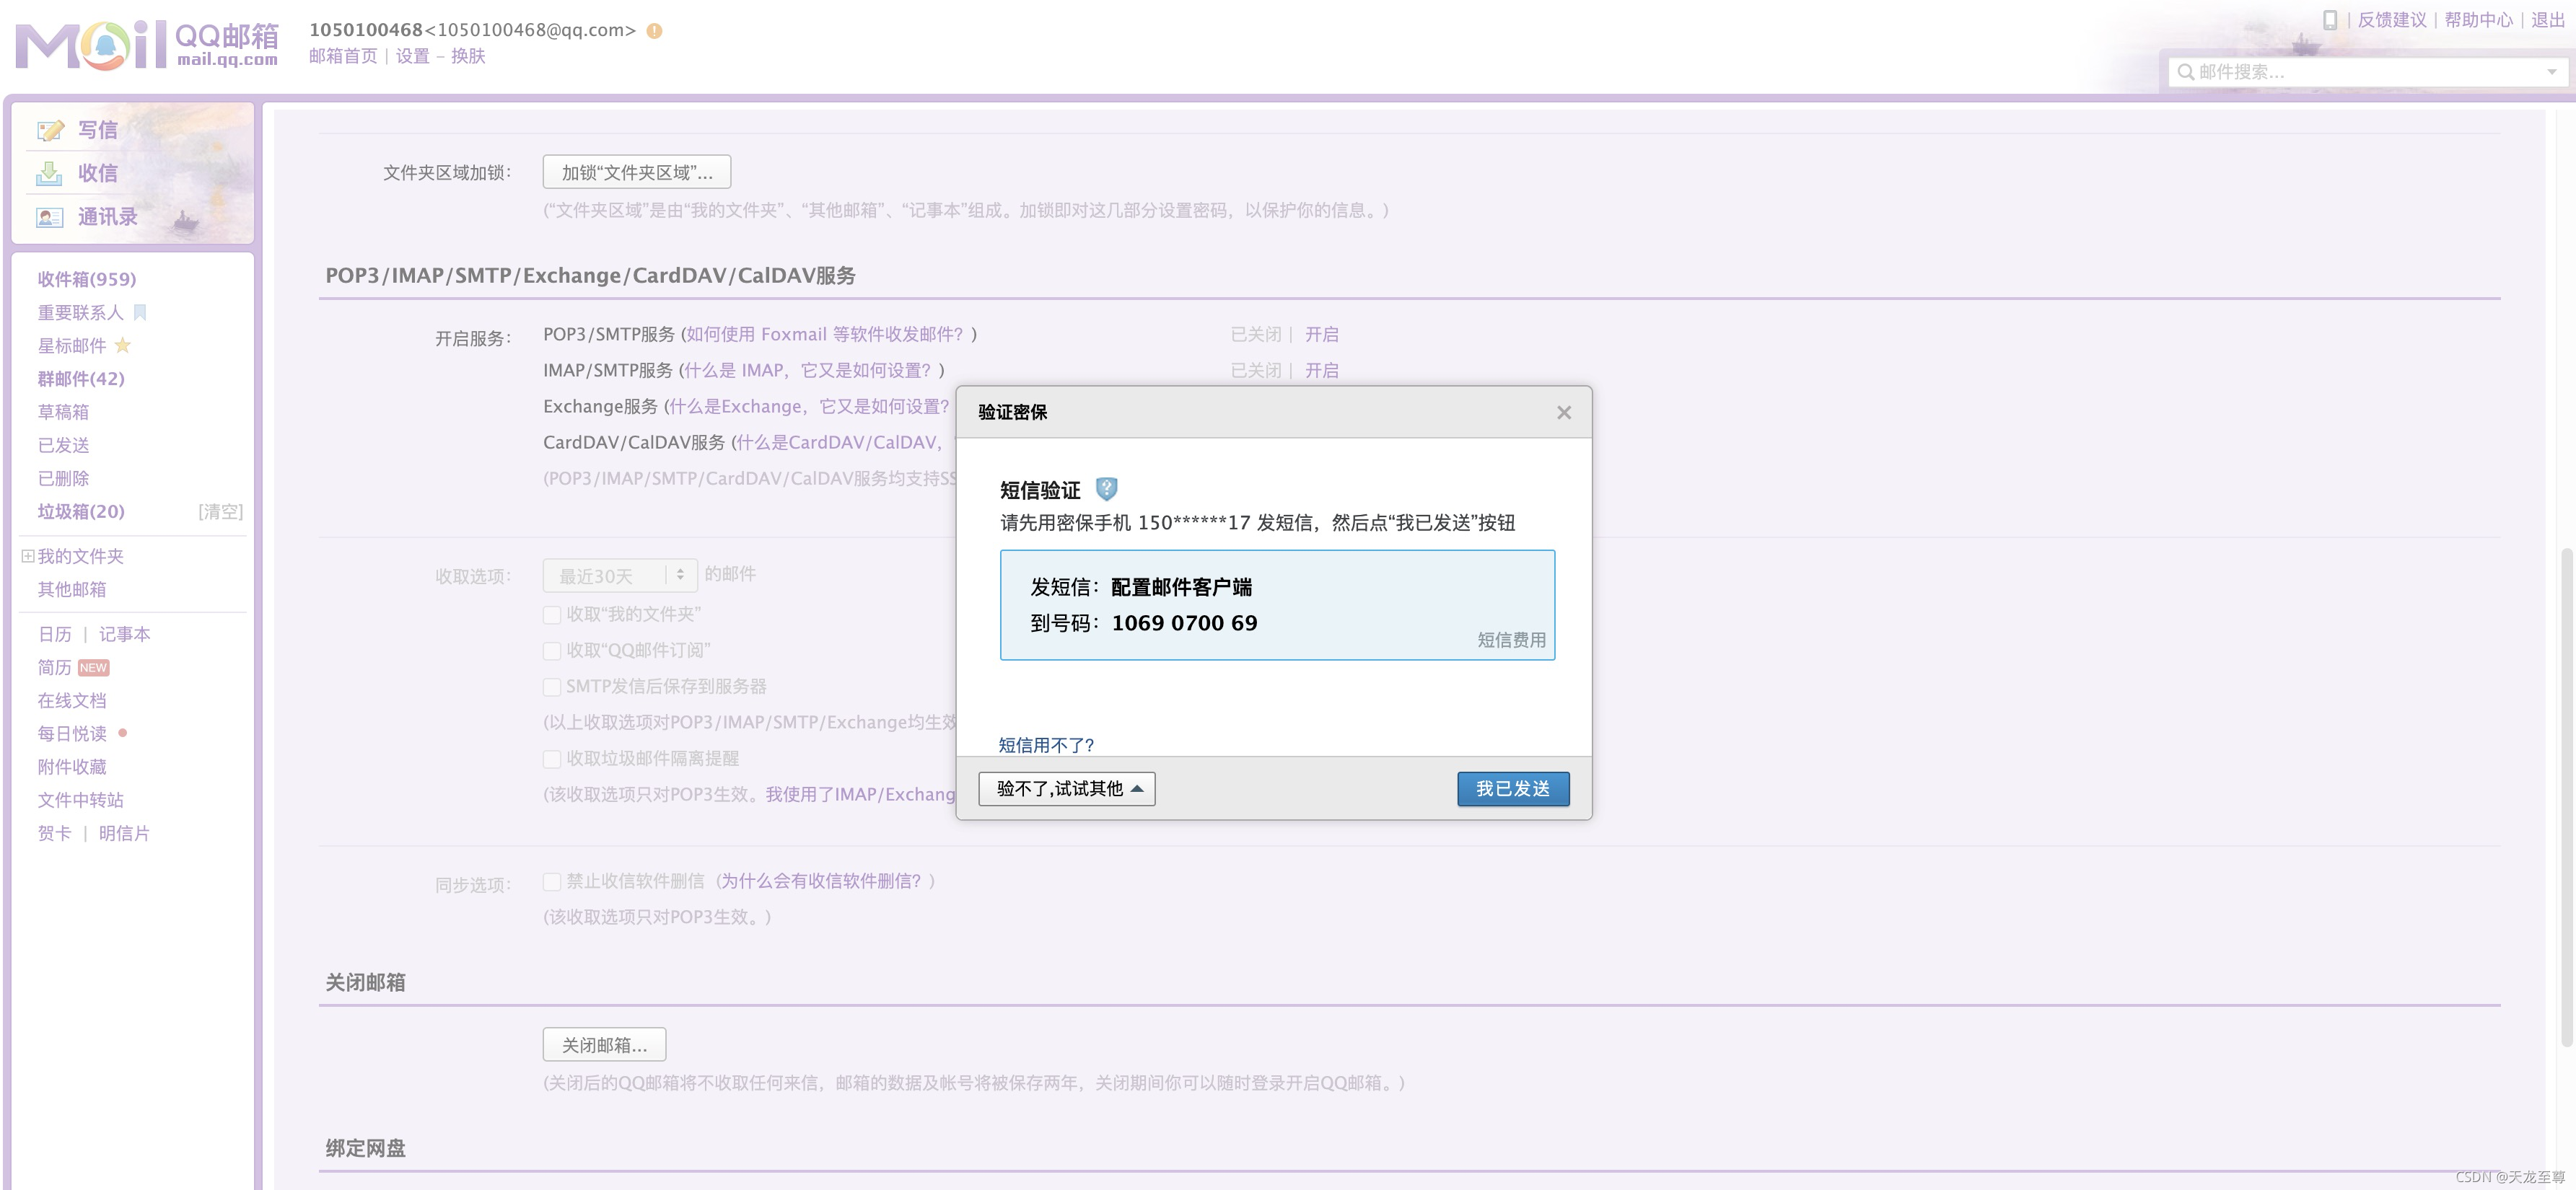Expand the 我的文件夹 tree node
Viewport: 2576px width, 1190px height.
click(28, 557)
